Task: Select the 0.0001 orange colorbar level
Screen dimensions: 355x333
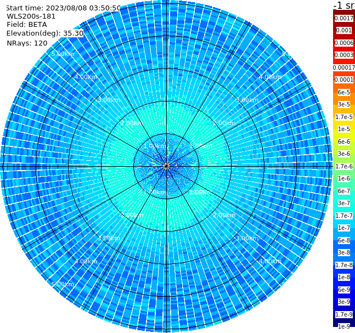Action: click(344, 80)
